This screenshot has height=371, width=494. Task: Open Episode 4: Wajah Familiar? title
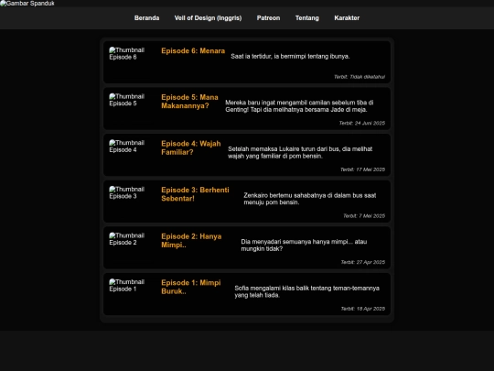[191, 147]
